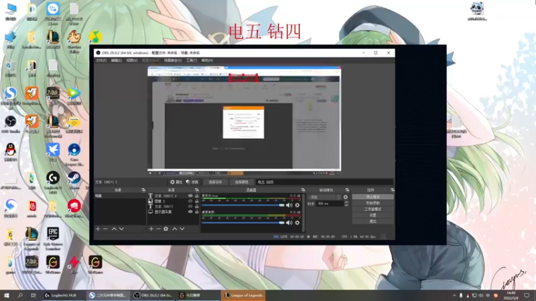Toggle lock on 文本 (GDI+) 2 source
Screen dimensions: 536x301
click(196, 196)
